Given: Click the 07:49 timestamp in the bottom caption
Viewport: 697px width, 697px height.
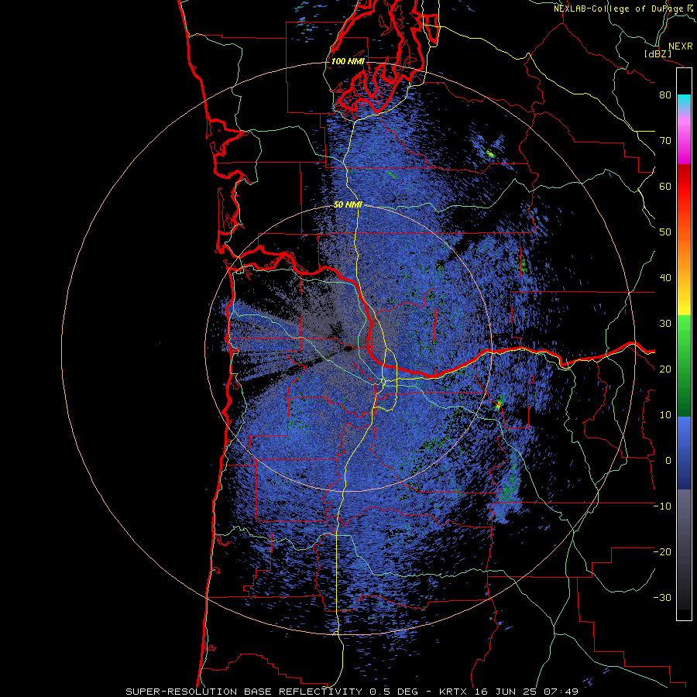Looking at the screenshot, I should (563, 692).
